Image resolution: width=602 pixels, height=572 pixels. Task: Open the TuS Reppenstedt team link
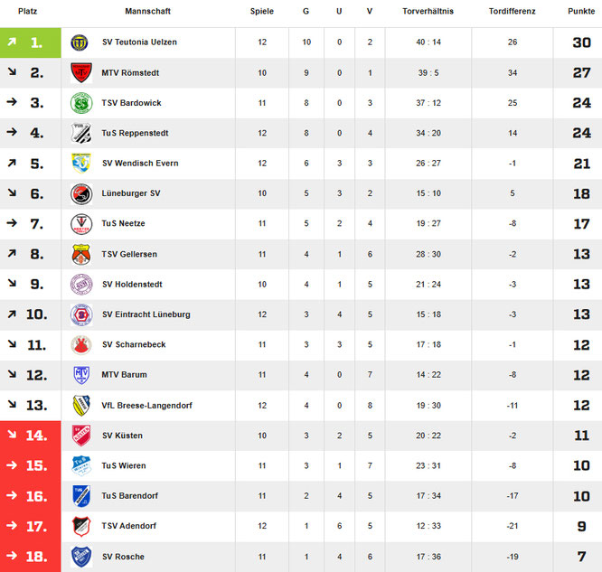click(135, 133)
